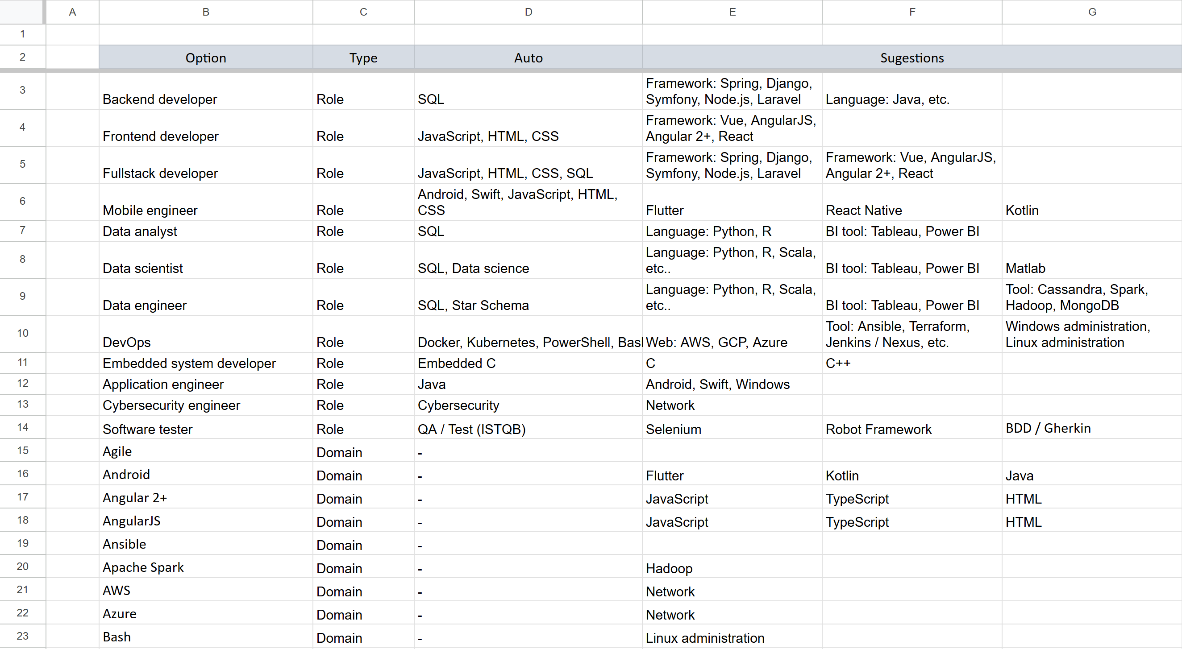The height and width of the screenshot is (649, 1182).
Task: Select the Backend developer cell
Action: coord(206,92)
